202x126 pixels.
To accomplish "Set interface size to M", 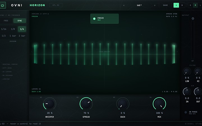I will pyautogui.click(x=195, y=5).
